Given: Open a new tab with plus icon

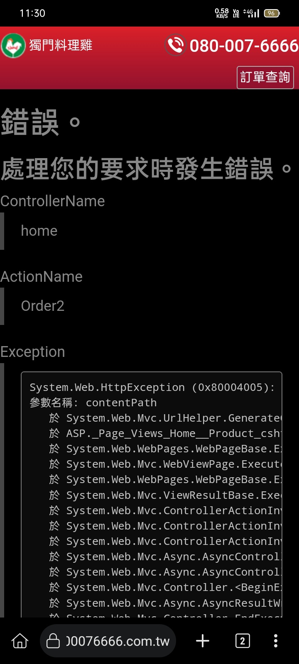Looking at the screenshot, I should [x=203, y=641].
